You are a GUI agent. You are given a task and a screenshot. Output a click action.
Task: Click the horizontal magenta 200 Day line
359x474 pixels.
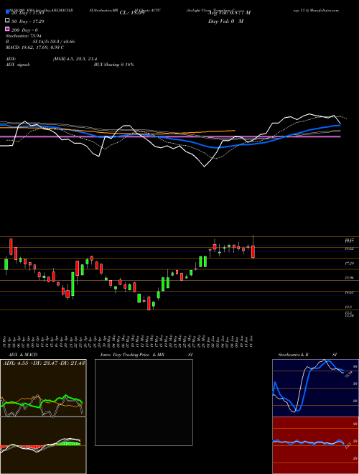coord(169,136)
